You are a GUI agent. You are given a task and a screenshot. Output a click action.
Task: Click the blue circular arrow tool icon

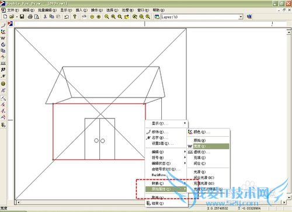3,44
